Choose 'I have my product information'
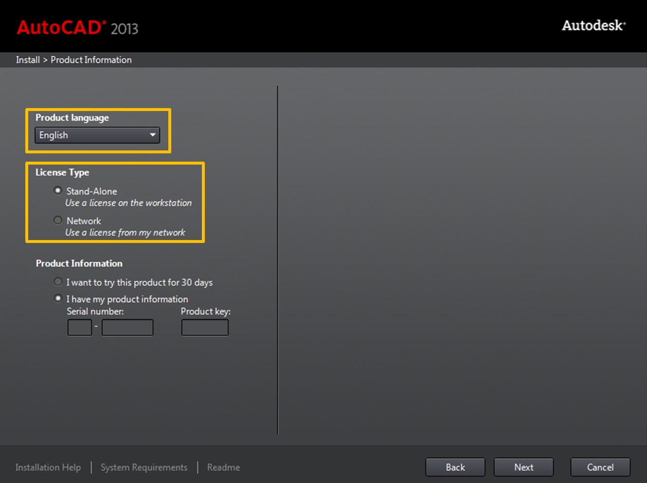The width and height of the screenshot is (647, 483). tap(58, 298)
